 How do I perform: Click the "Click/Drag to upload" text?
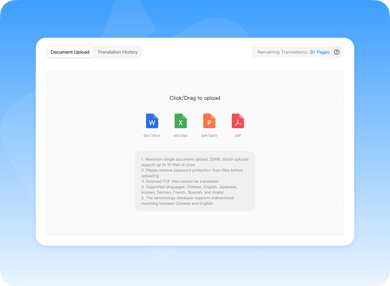195,98
